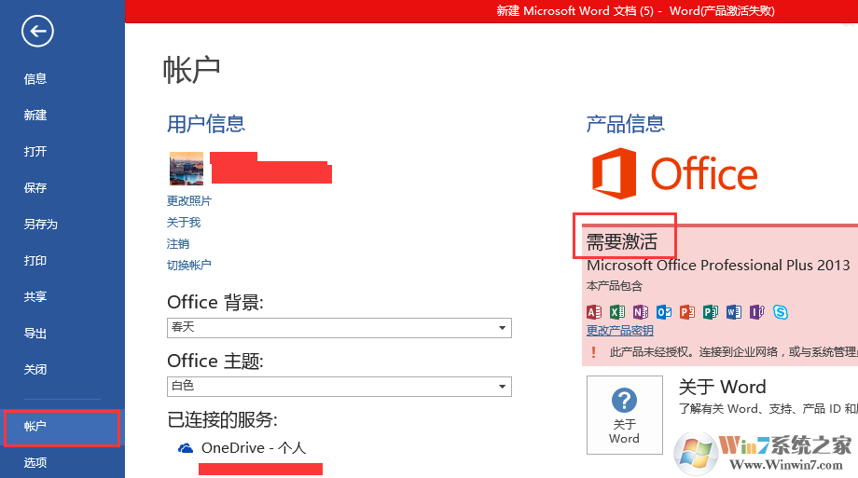This screenshot has width=858, height=478.
Task: Open the 关于我 link
Action: pos(184,222)
